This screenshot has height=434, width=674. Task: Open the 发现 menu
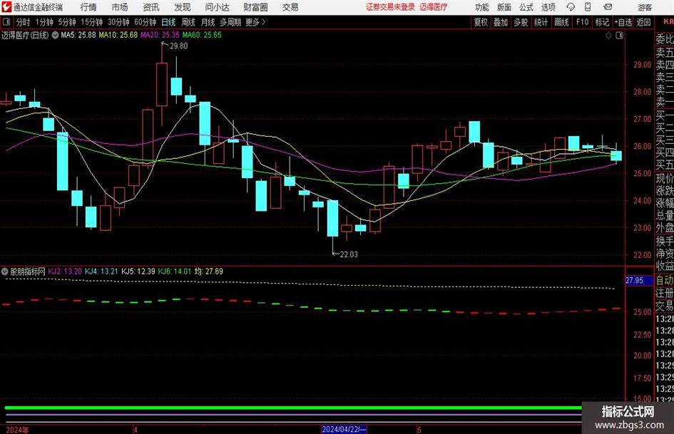(x=183, y=7)
